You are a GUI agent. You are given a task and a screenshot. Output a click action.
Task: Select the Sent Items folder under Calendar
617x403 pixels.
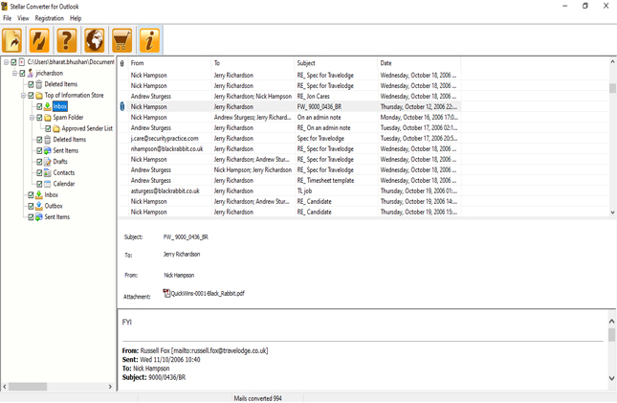click(56, 216)
